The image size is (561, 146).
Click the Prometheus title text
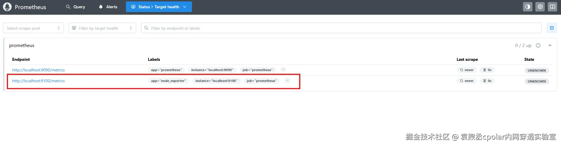point(30,7)
